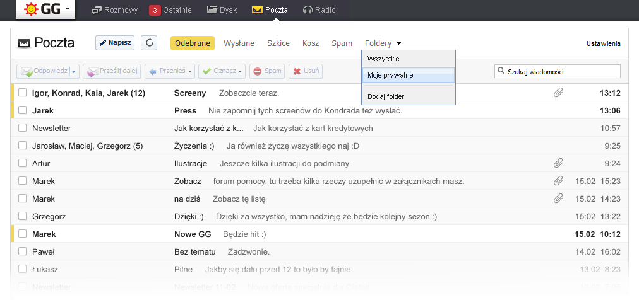This screenshot has width=639, height=300.
Task: Click the Odpowiedz reply envelope icon
Action: pos(26,72)
